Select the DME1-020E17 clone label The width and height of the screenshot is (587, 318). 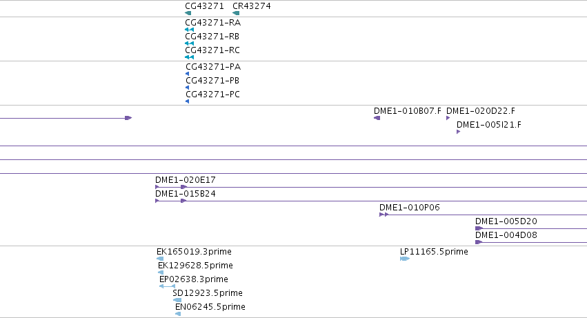pos(186,180)
